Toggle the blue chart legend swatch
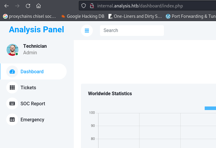216x148 pixels. (210, 108)
